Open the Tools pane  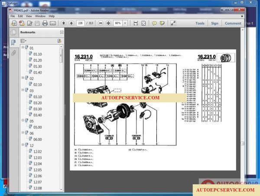coord(200,23)
